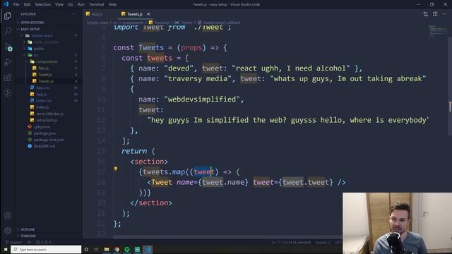Viewport: 452px width, 254px height.
Task: Collapse the EASY-SETUP folder section
Action: click(x=30, y=29)
